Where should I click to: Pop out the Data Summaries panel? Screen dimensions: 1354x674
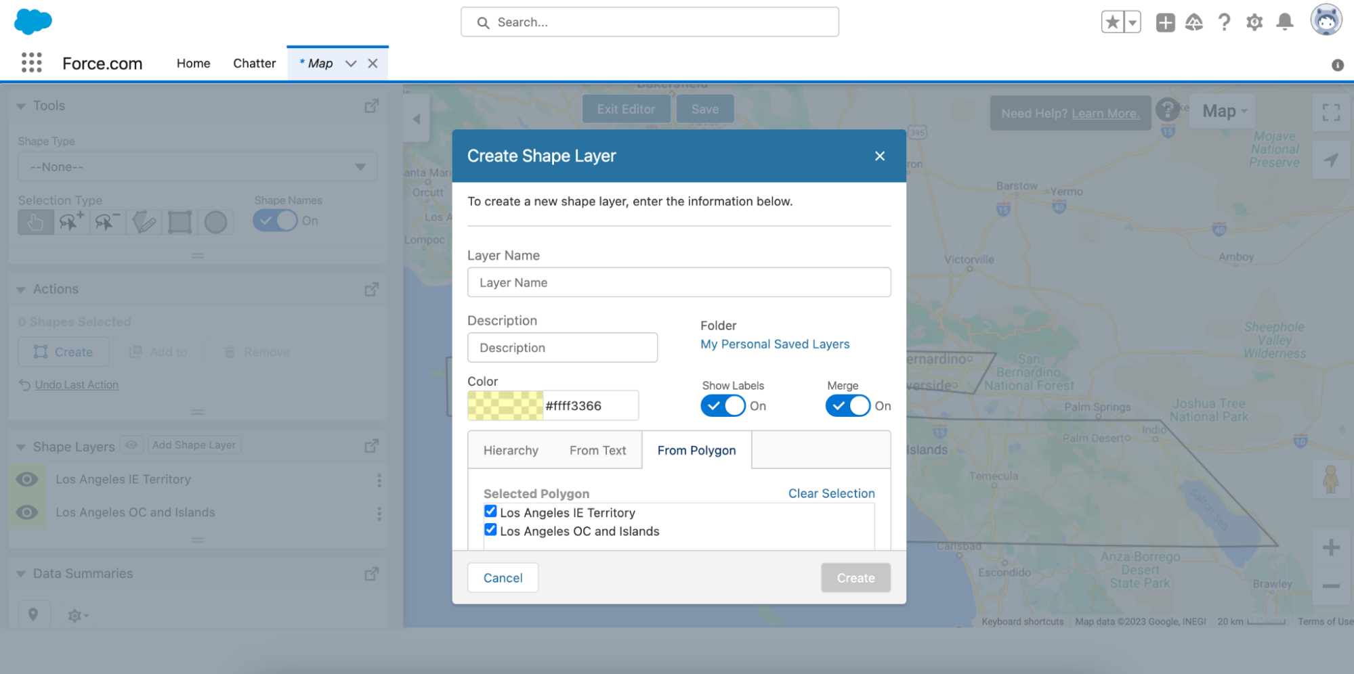point(371,574)
